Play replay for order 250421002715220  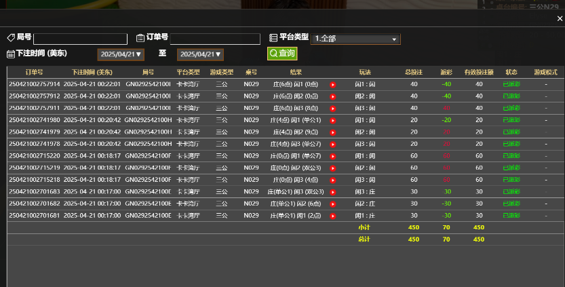point(333,155)
